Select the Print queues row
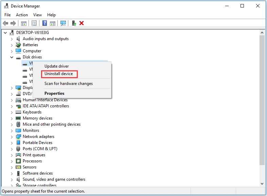 point(34,155)
